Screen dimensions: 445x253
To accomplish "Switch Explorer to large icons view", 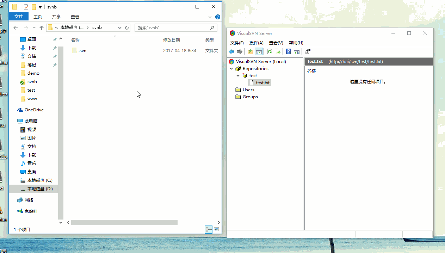I will click(x=216, y=229).
